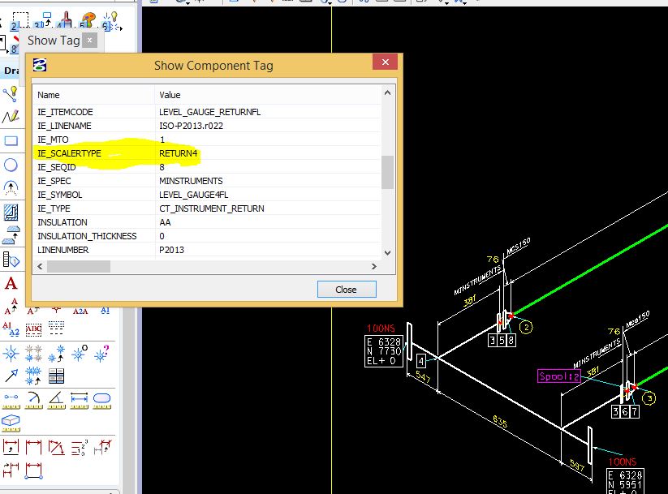This screenshot has height=494, width=668.
Task: Select the points-between grid of stars tool
Action: (33, 354)
